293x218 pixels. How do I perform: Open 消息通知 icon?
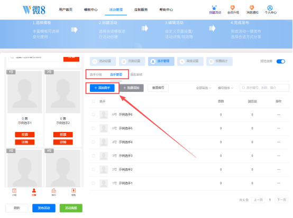(x=252, y=7)
